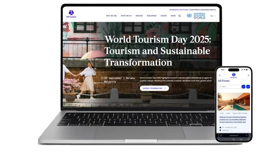266x154 pixels.
Task: Click the WORLD TOURISM DAY button
Action: click(x=154, y=88)
